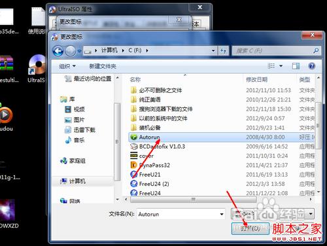Sort by 修改日期 column header

click(256, 80)
